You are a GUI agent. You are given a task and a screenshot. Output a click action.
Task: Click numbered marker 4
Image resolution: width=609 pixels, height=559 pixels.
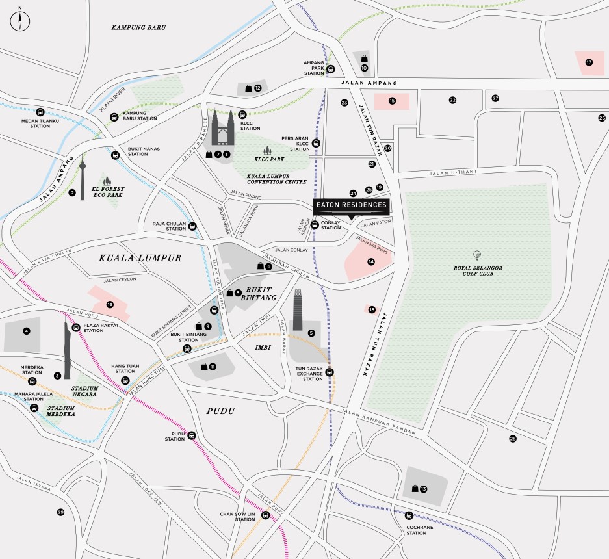[26, 331]
